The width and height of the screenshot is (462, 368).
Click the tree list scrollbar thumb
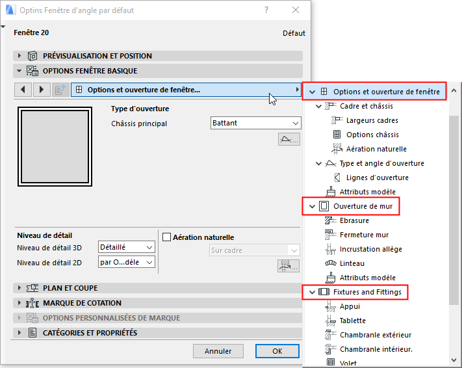454,210
